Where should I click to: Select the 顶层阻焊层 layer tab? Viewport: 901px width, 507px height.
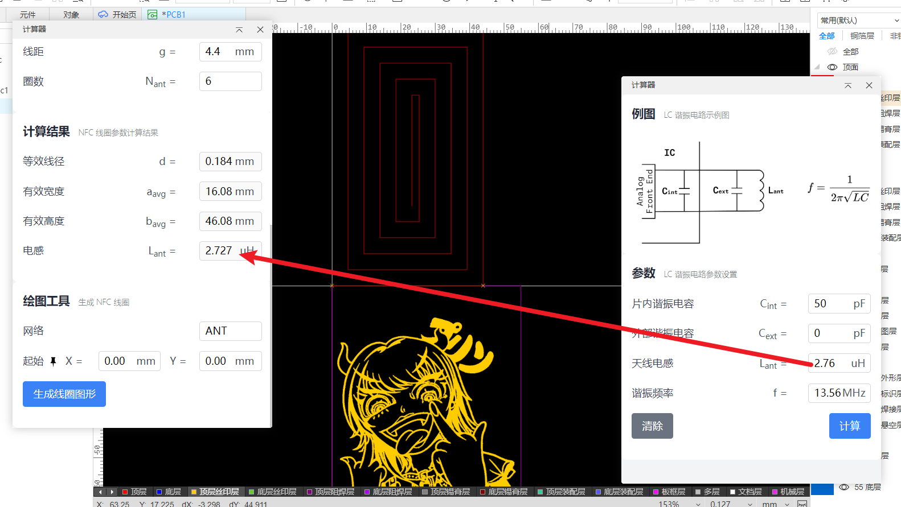330,492
